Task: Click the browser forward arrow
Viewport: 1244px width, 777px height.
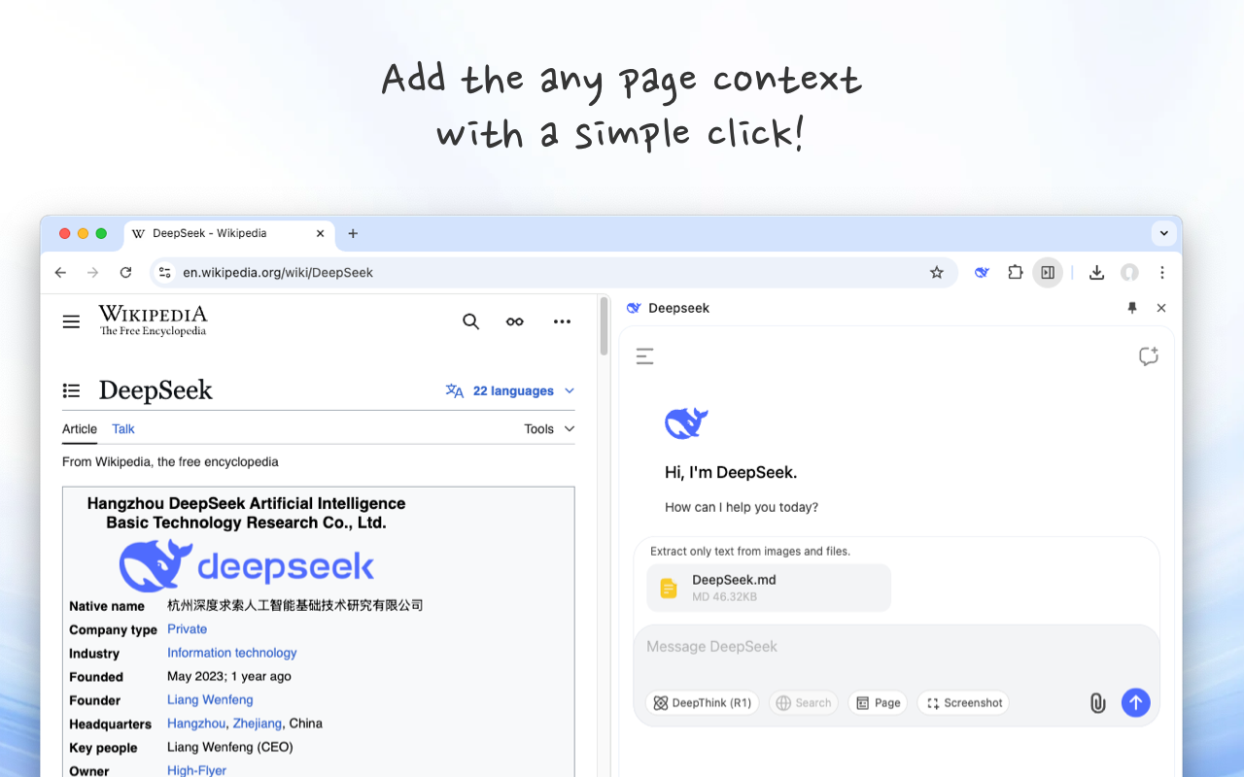Action: 92,273
